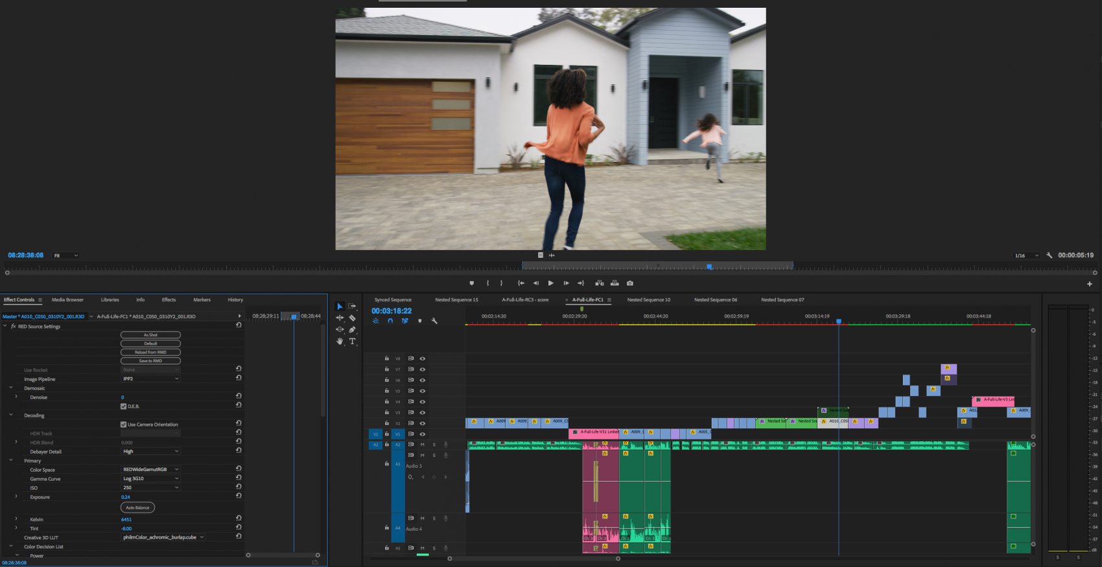Click the Extract button
The image size is (1102, 567).
point(615,283)
